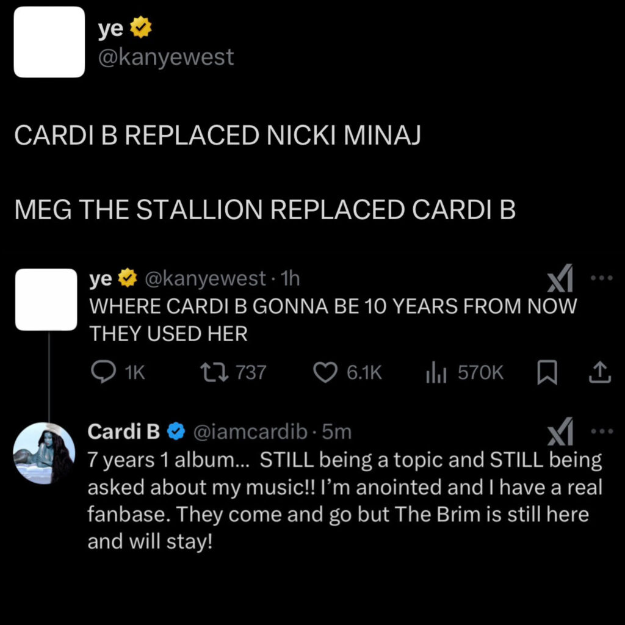Open ye's avatar beside the 1h tweet
Image resolution: width=625 pixels, height=625 pixels.
coord(46,299)
